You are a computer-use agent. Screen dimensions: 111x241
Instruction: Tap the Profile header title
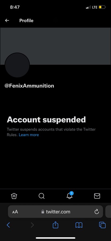26,20
